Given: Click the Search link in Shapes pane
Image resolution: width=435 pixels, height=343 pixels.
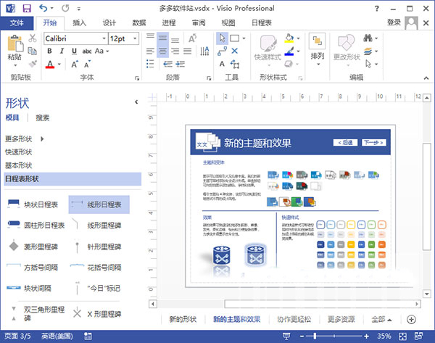Looking at the screenshot, I should click(43, 118).
